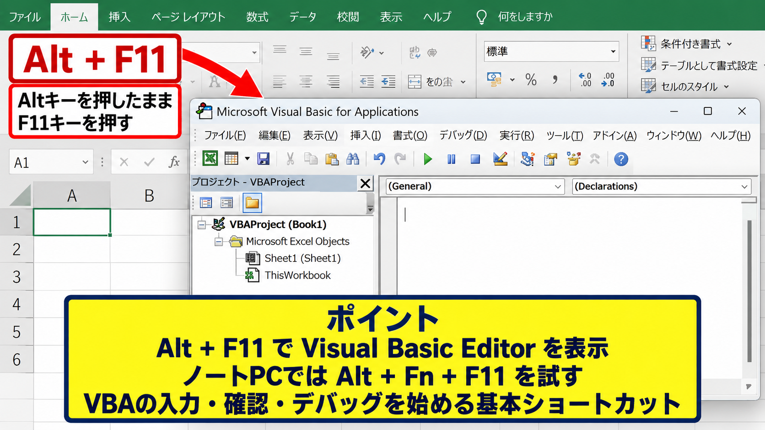Click the Insert Function fx button
The height and width of the screenshot is (430, 765).
point(174,162)
